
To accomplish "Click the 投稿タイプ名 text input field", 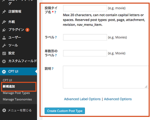I will [x=85, y=8].
